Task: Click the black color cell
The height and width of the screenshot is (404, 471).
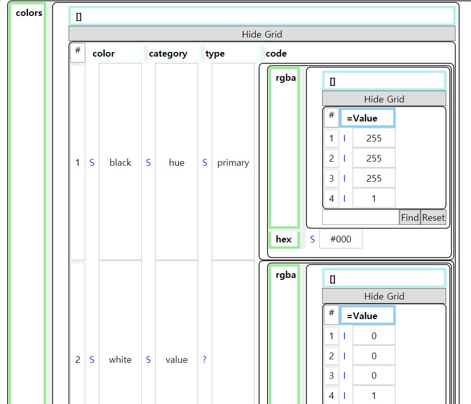Action: (x=120, y=162)
